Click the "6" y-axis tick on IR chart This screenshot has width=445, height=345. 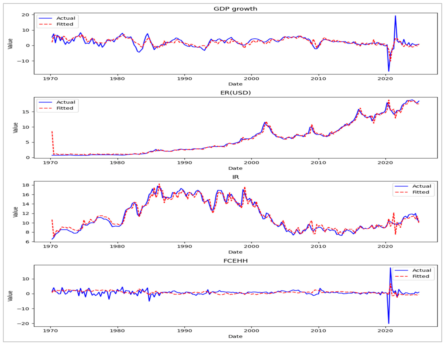(x=28, y=242)
